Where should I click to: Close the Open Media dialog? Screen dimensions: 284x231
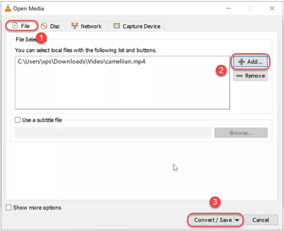pos(272,9)
